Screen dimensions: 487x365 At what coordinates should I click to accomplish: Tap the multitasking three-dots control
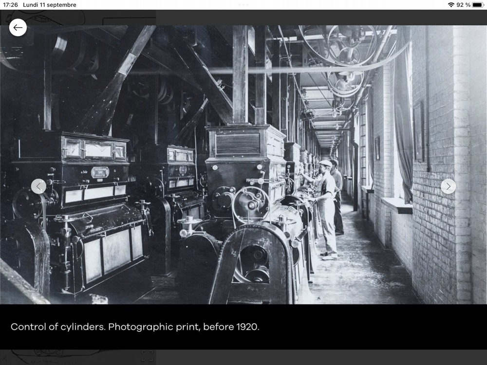pos(243,5)
